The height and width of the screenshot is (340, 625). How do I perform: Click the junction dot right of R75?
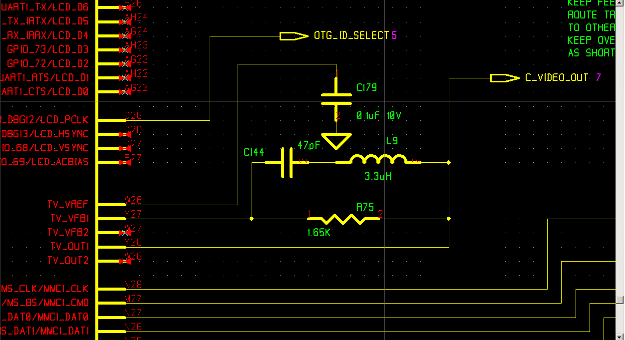tap(449, 219)
